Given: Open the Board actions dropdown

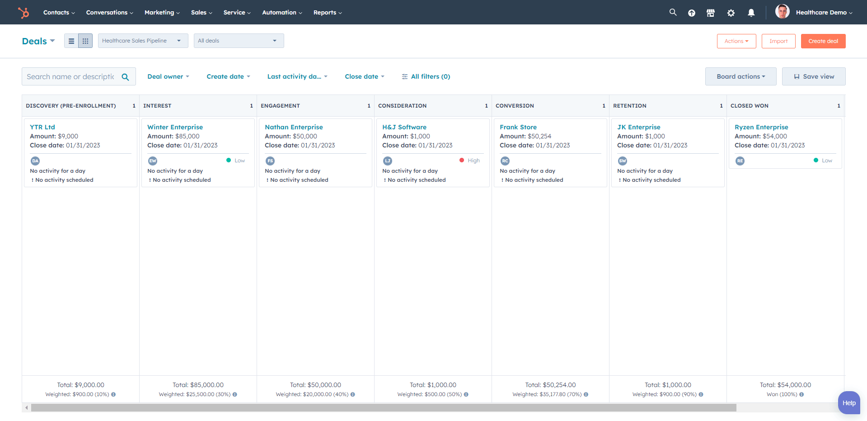Looking at the screenshot, I should coord(740,76).
